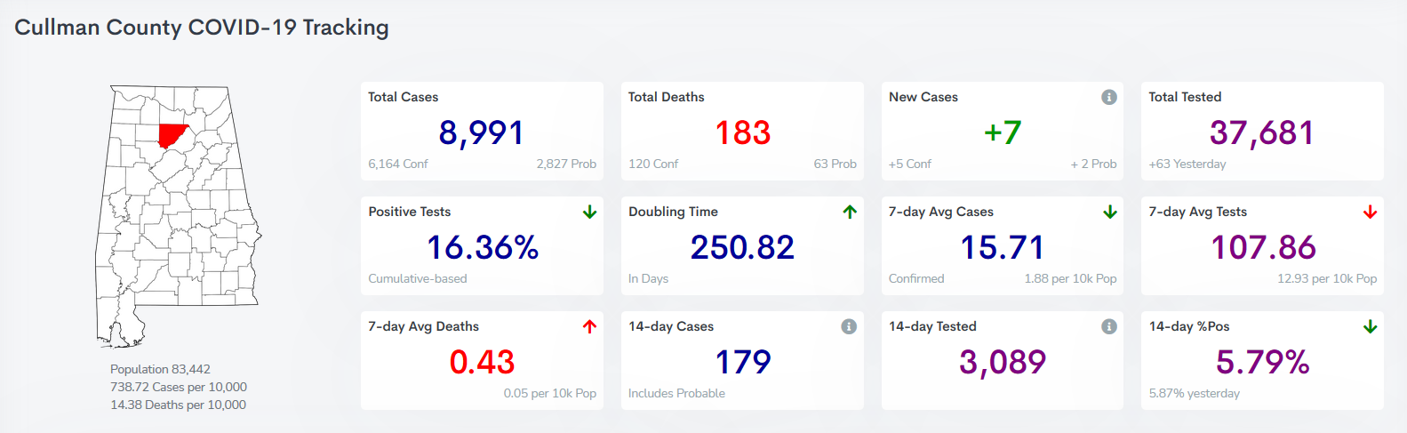Click green up arrow on Doubling Time card
This screenshot has width=1407, height=433.
click(x=850, y=212)
